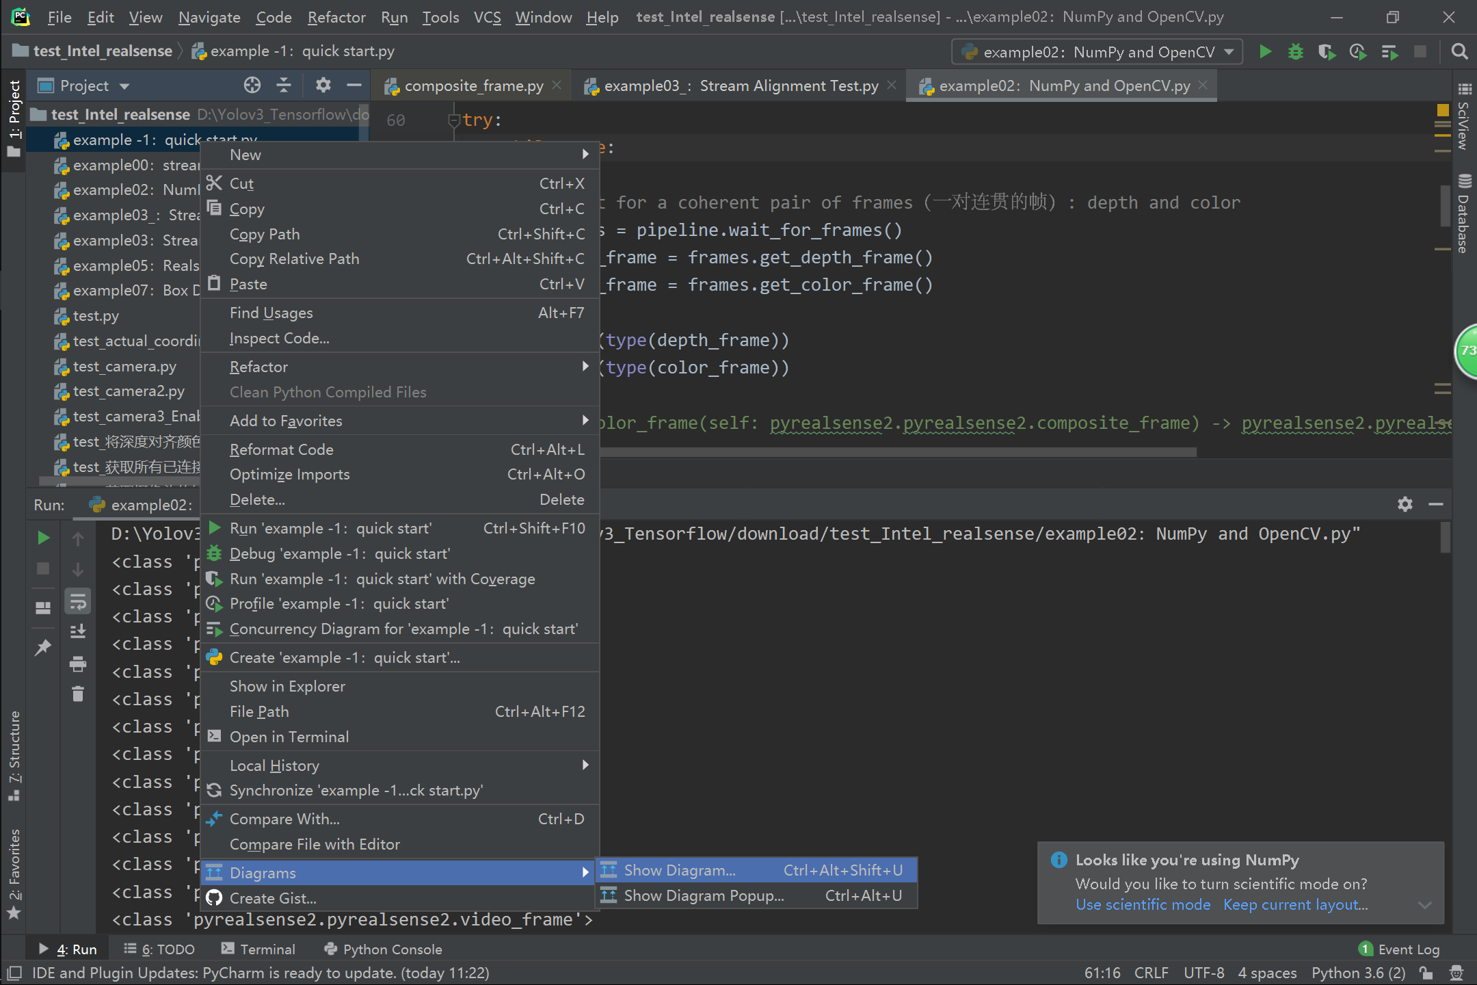Switch to the composite_frame.py tab
Screen dimensions: 1477x985
coord(472,85)
